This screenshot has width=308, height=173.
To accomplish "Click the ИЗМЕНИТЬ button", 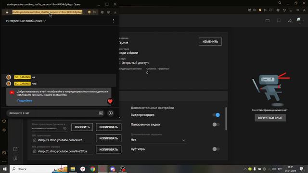I will 210,42.
